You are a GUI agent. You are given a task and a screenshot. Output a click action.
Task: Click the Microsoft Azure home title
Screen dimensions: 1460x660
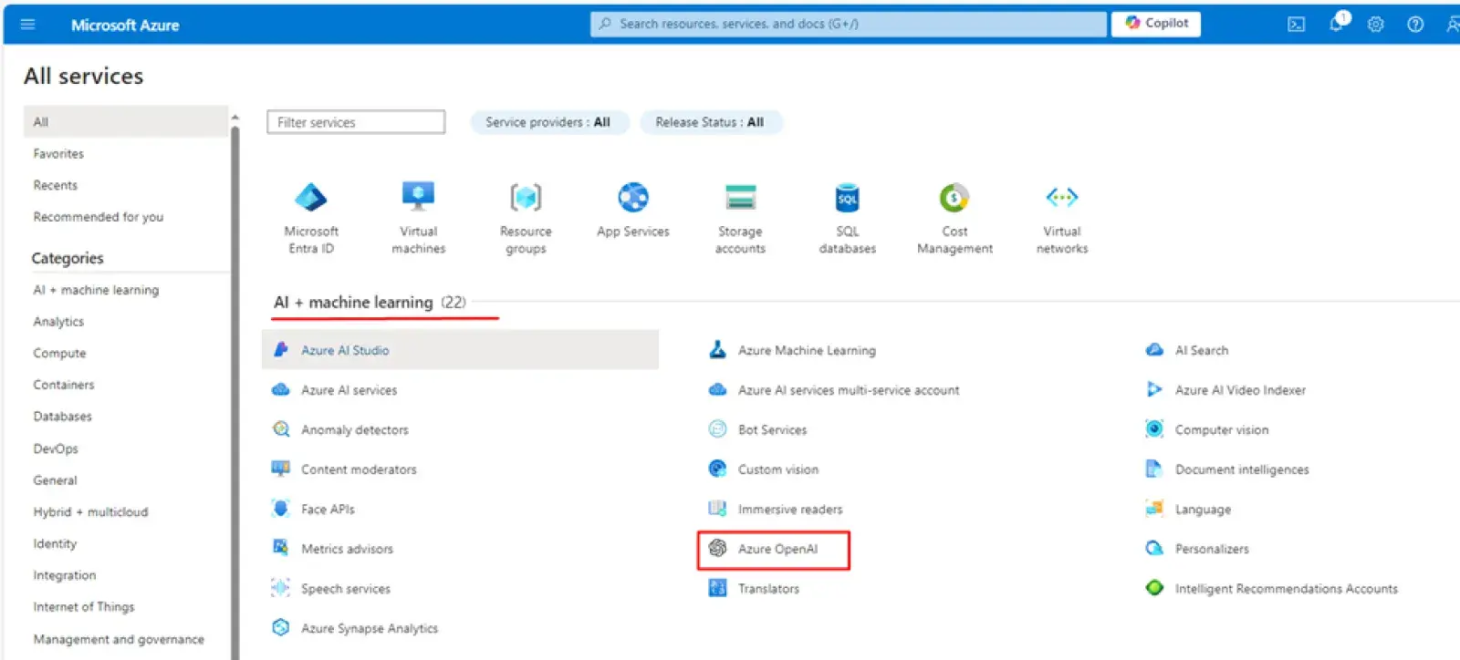point(125,26)
